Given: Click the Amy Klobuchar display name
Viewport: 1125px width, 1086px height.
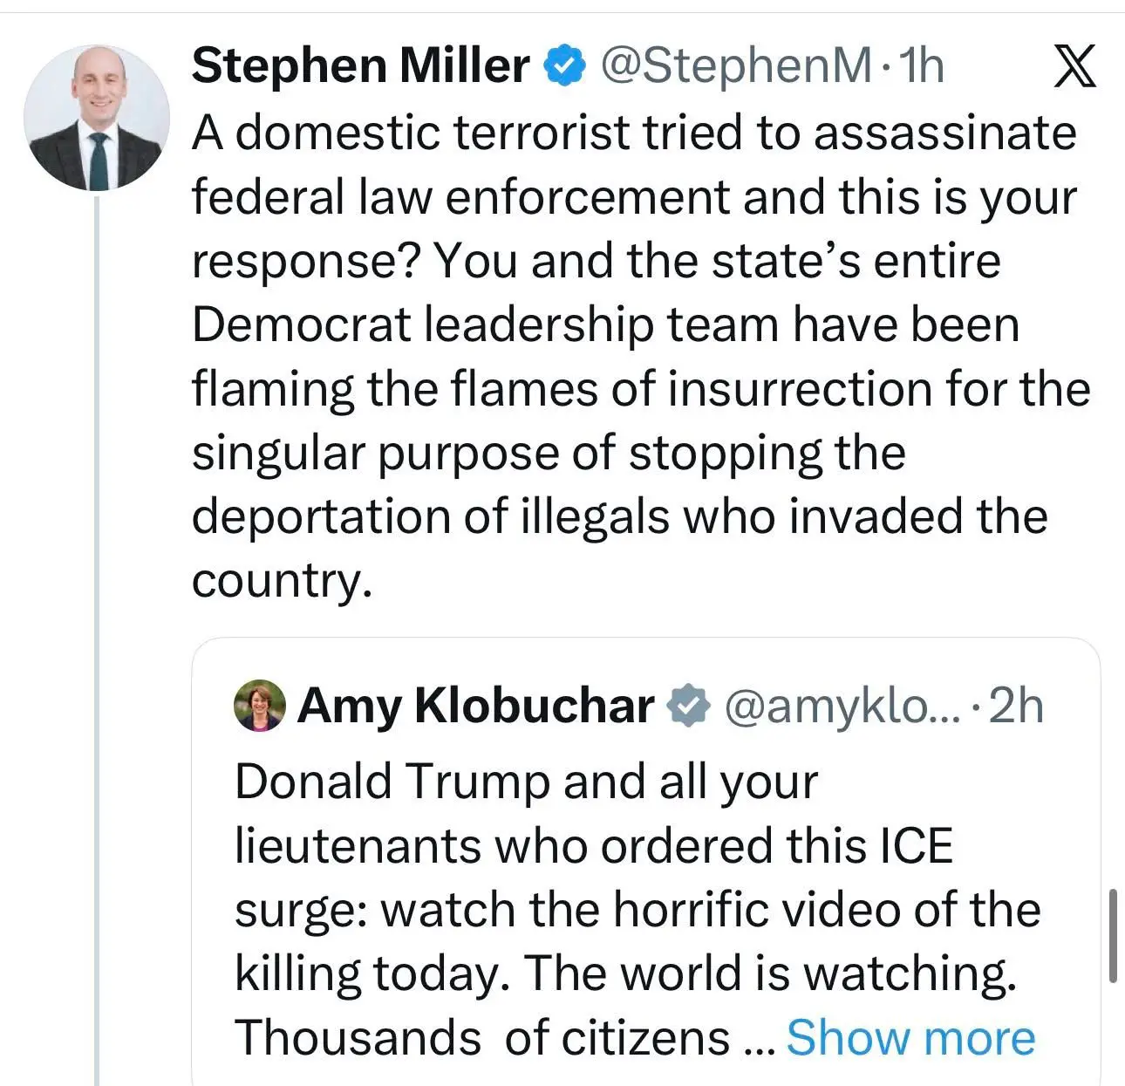Looking at the screenshot, I should coord(476,706).
